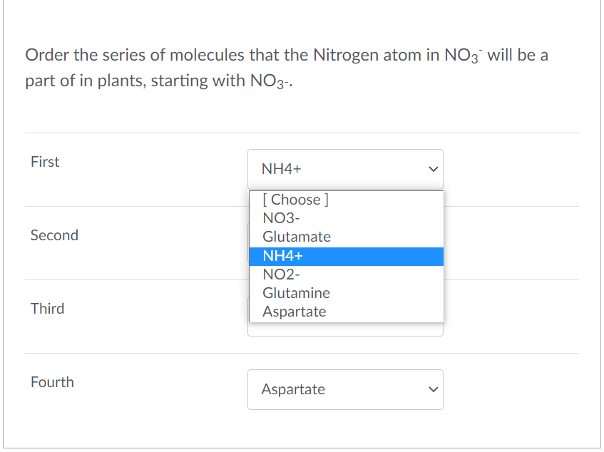This screenshot has height=452, width=604.
Task: Click the Fourth row label
Action: 53,382
